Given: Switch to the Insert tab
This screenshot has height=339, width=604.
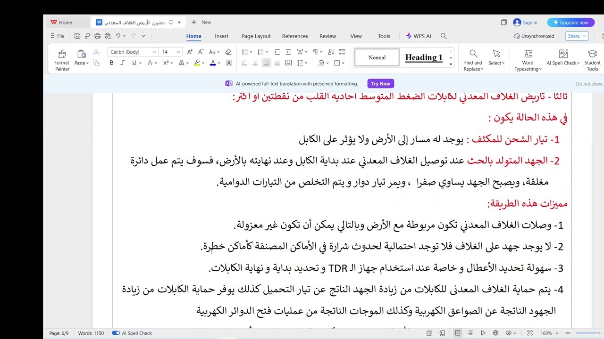Looking at the screenshot, I should [221, 36].
